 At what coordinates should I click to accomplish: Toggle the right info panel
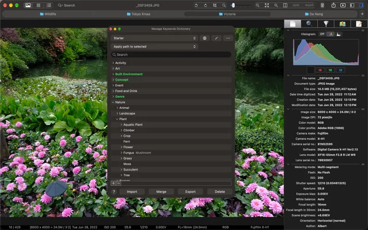click(361, 5)
